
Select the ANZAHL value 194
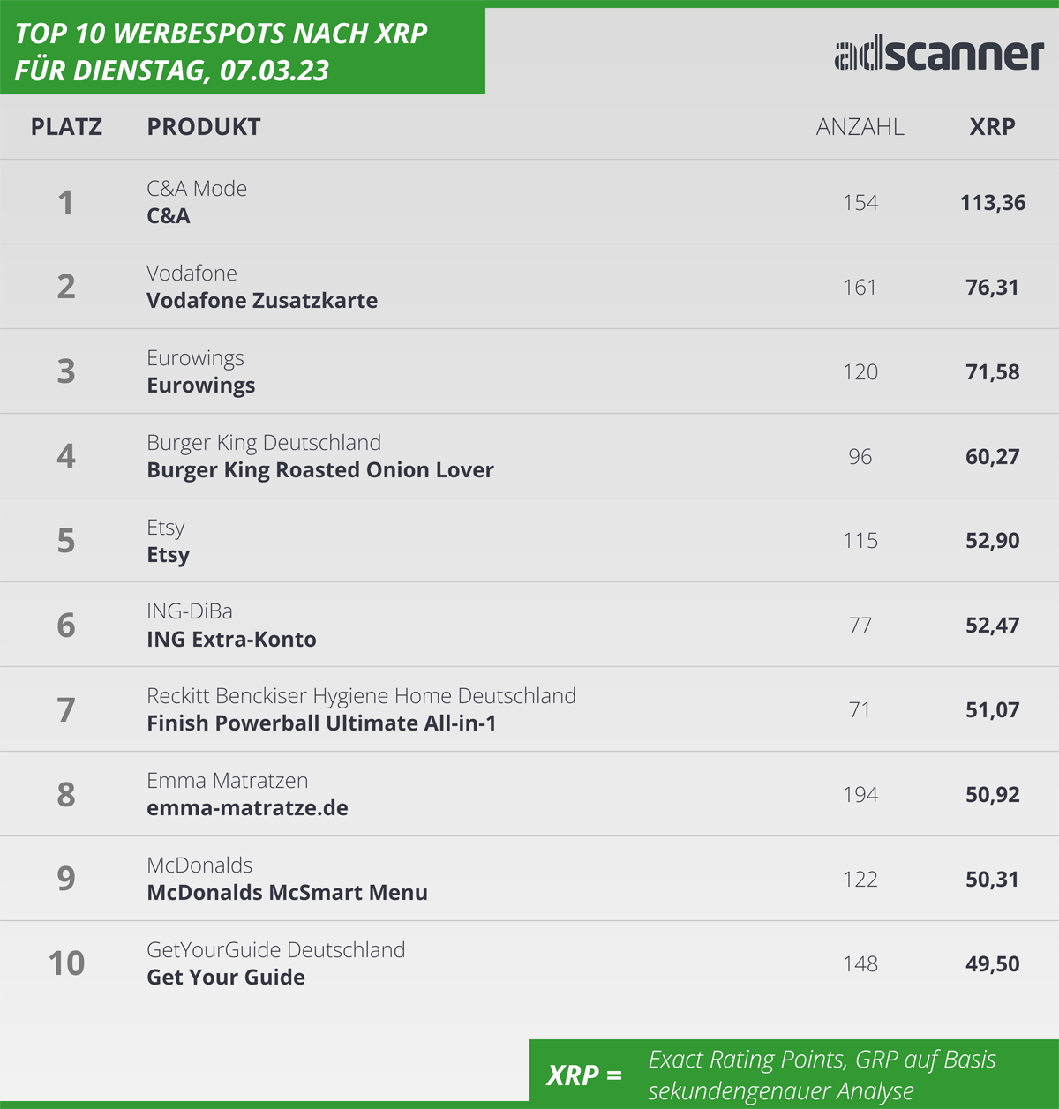(860, 795)
